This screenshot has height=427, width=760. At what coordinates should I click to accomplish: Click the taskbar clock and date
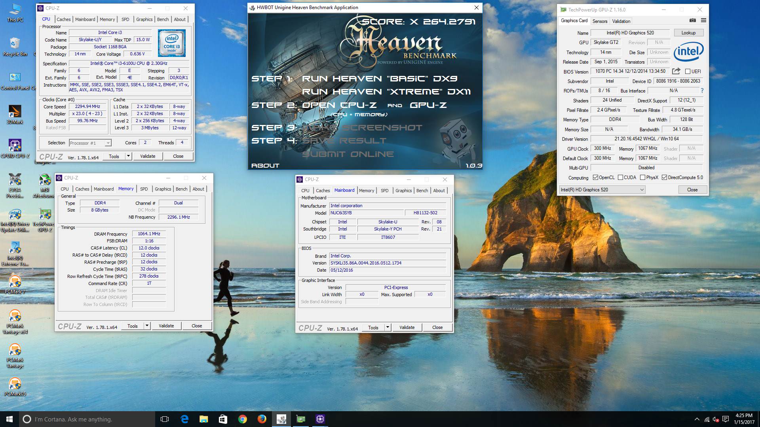744,419
